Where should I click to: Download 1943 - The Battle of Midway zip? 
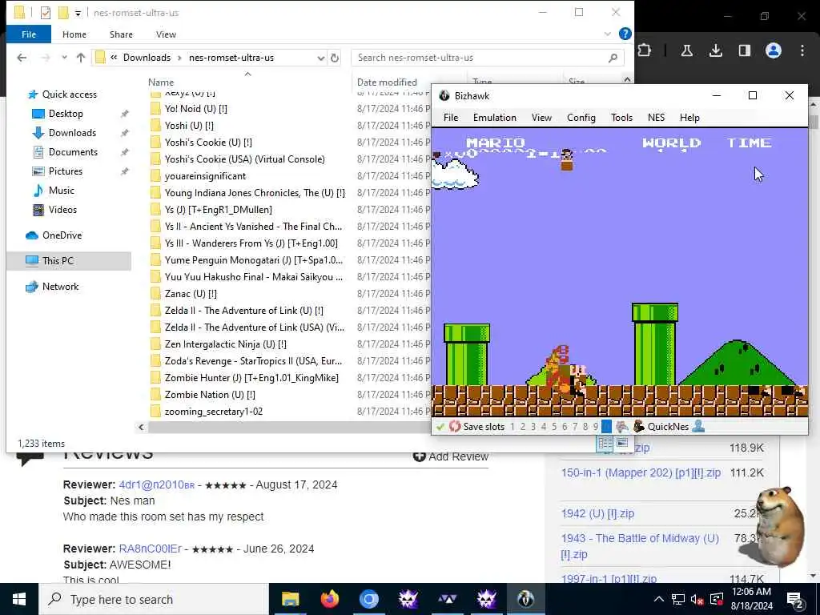pos(640,546)
